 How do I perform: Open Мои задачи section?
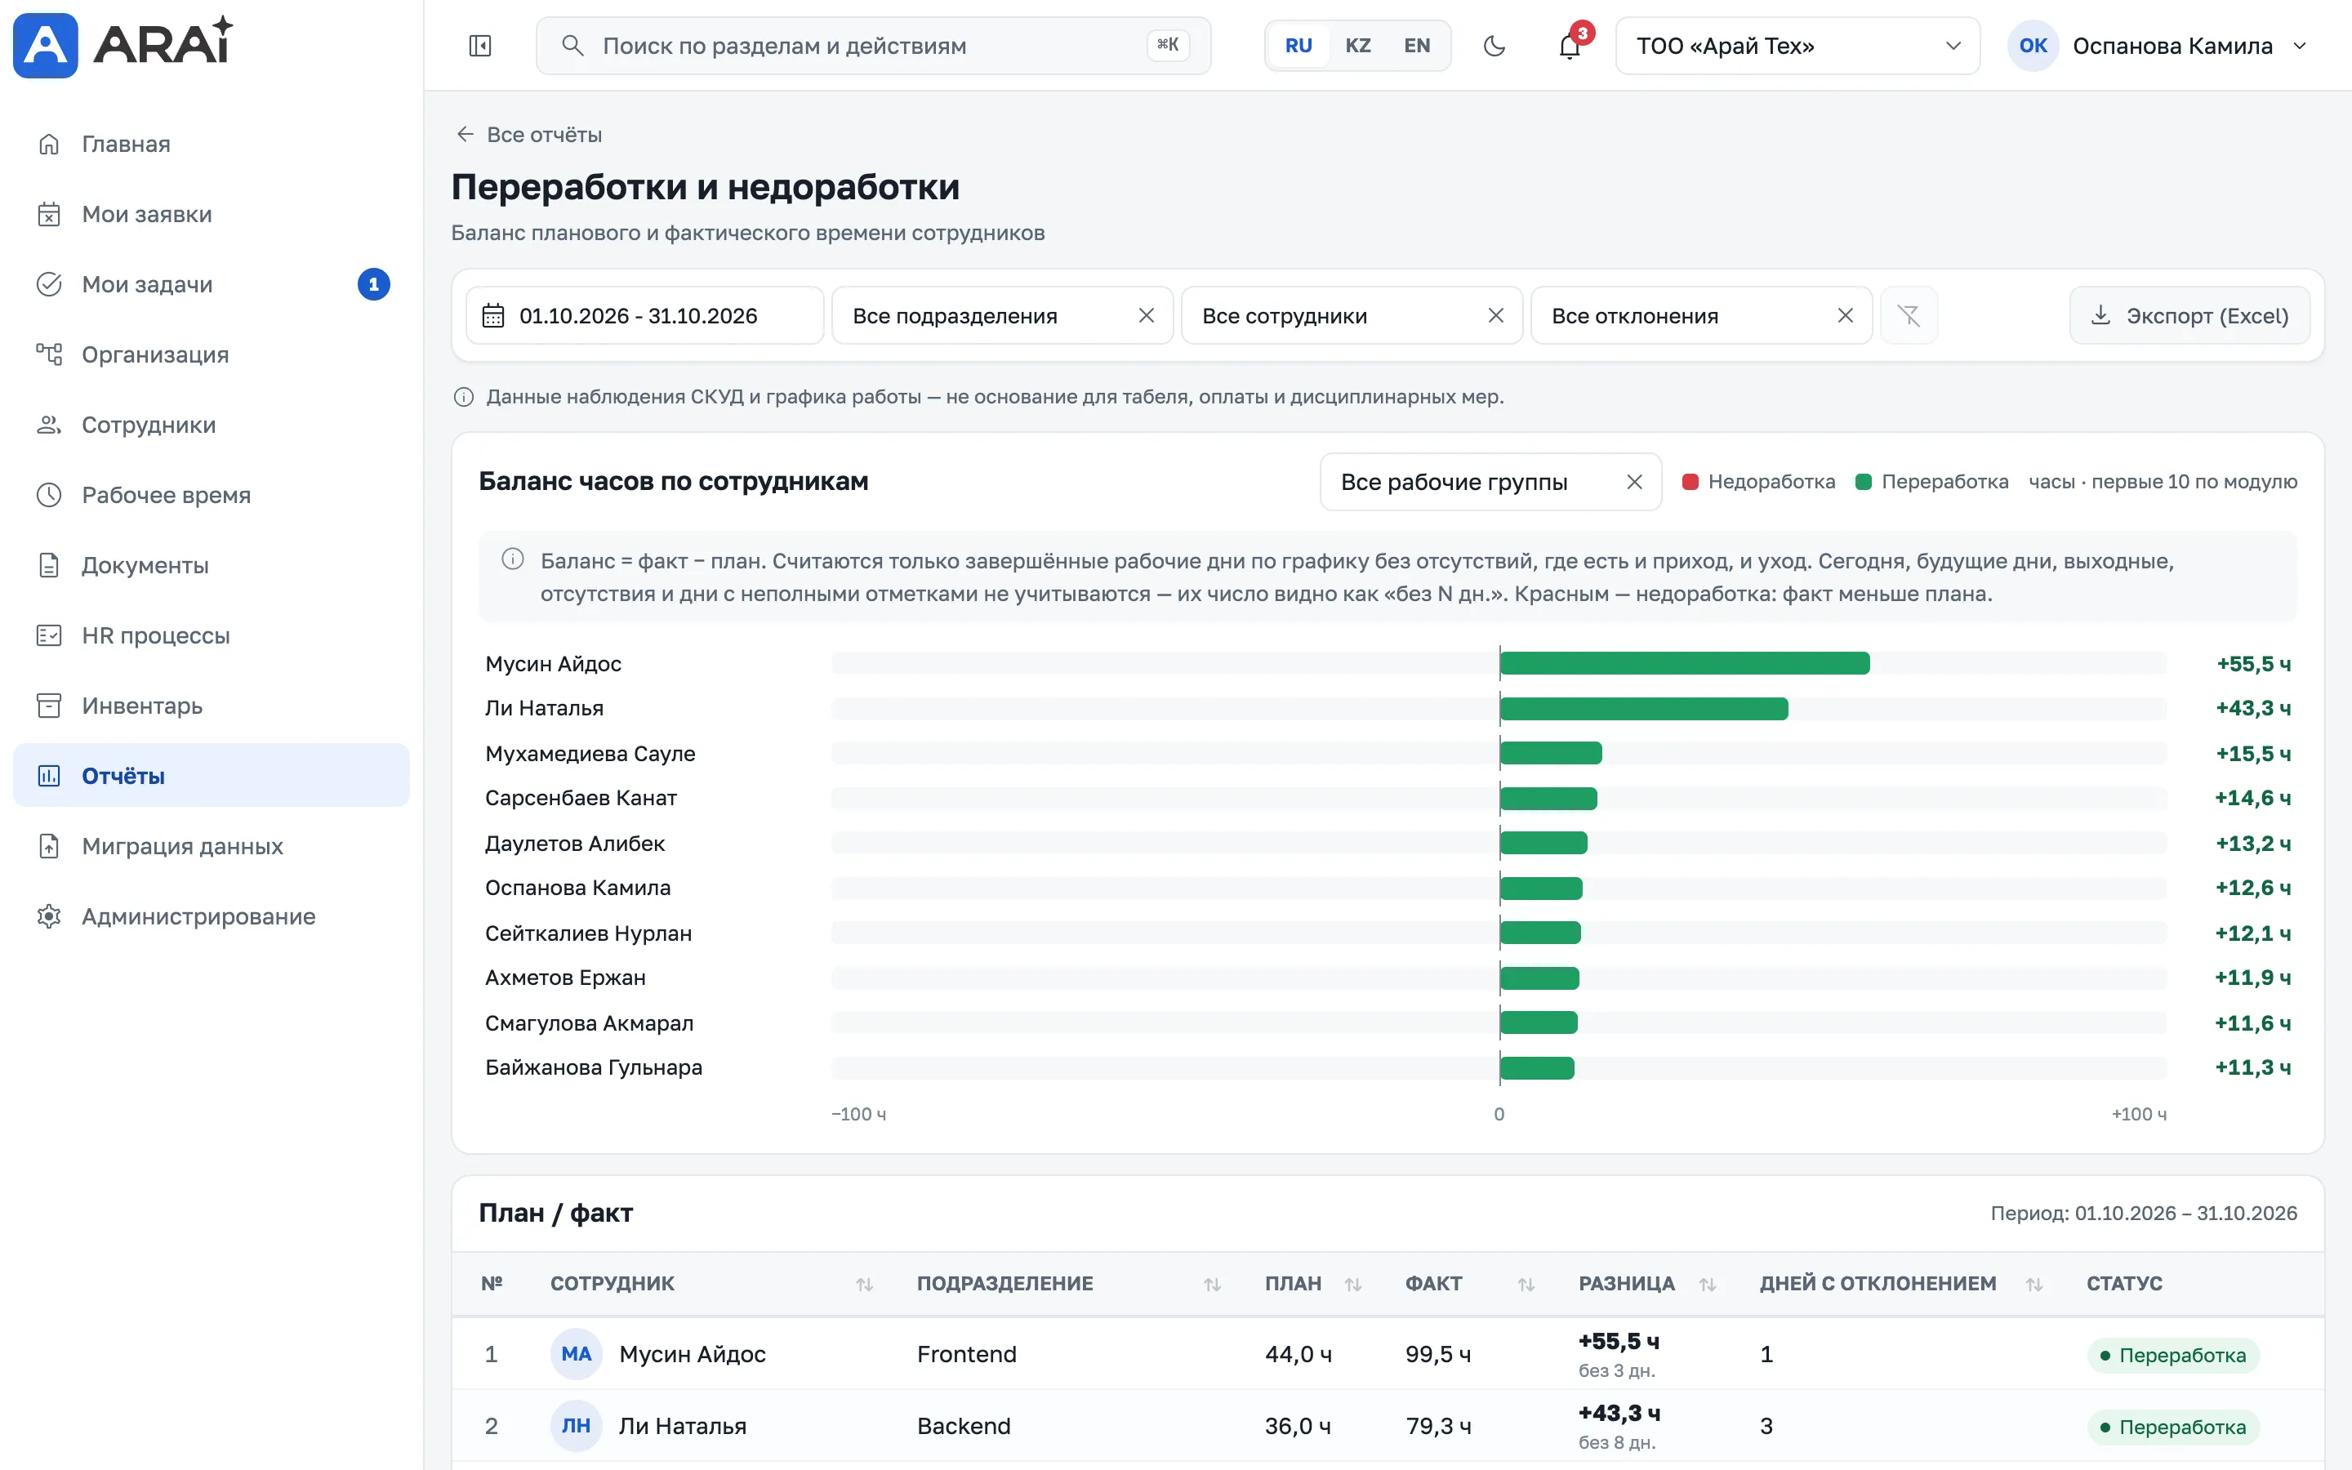[211, 284]
